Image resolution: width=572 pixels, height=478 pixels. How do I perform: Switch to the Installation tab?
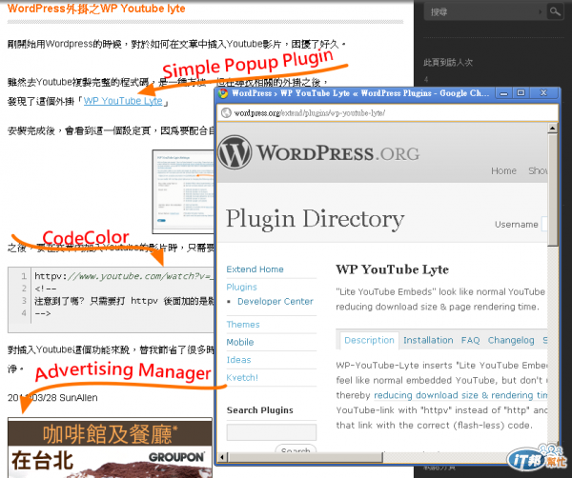click(x=428, y=340)
